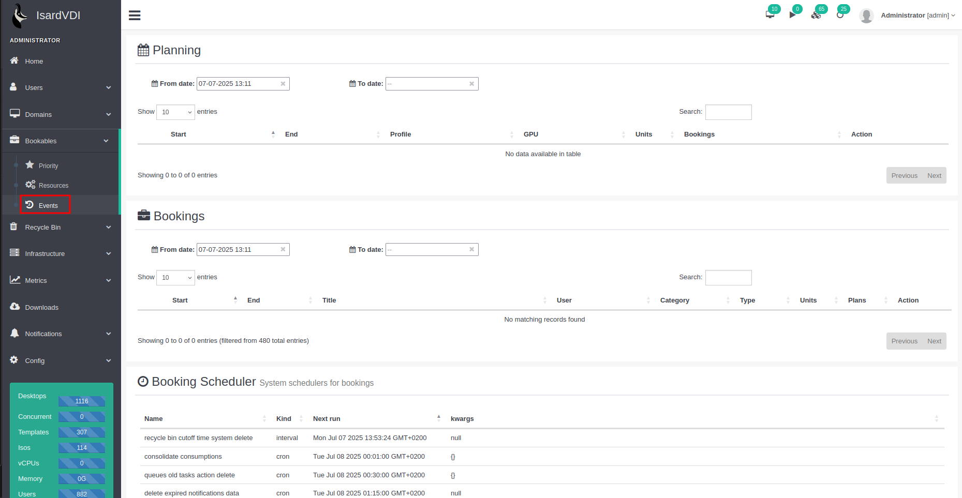
Task: Click the Bookings Search input field
Action: click(x=728, y=278)
